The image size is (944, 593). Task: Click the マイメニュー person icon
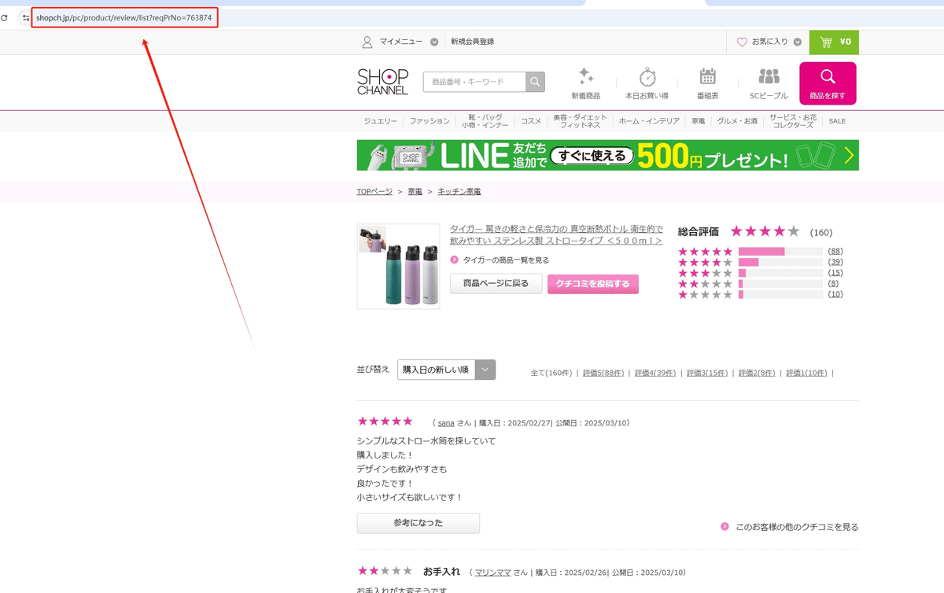367,42
